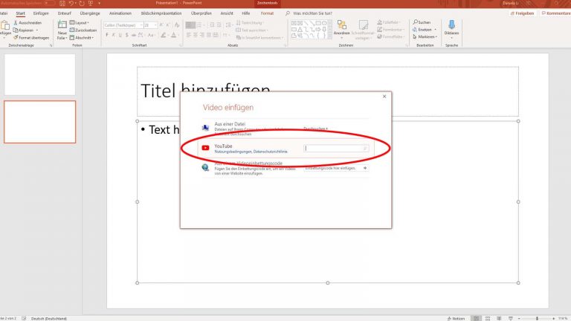The height and width of the screenshot is (321, 571).
Task: Click the YouTube search input field
Action: tap(333, 149)
